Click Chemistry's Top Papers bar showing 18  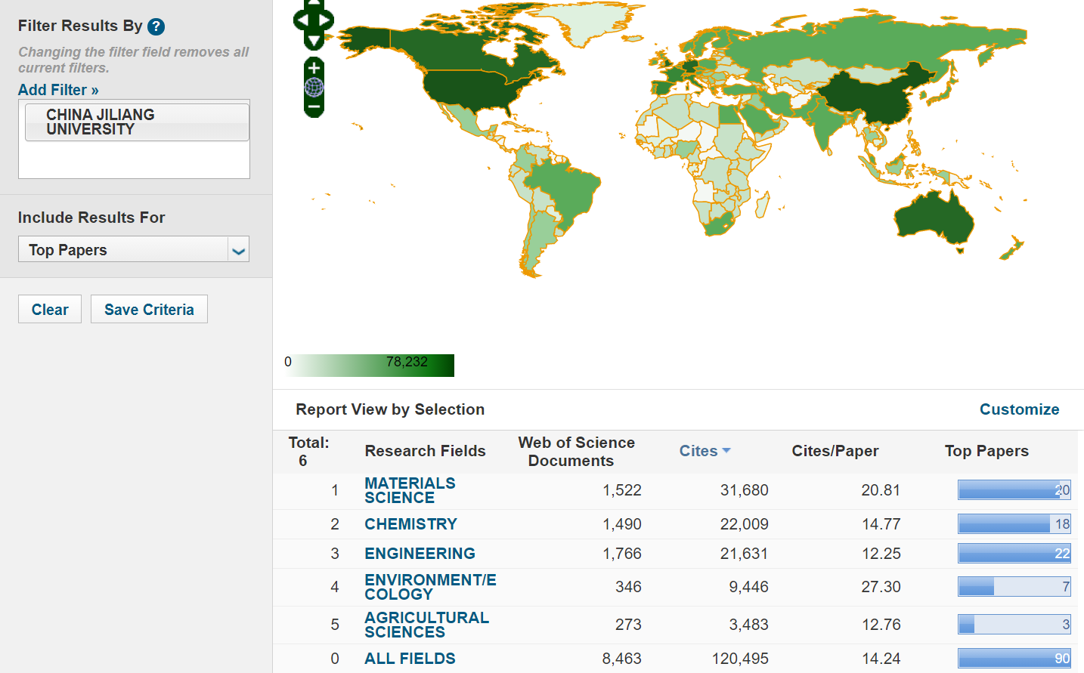coord(1013,524)
